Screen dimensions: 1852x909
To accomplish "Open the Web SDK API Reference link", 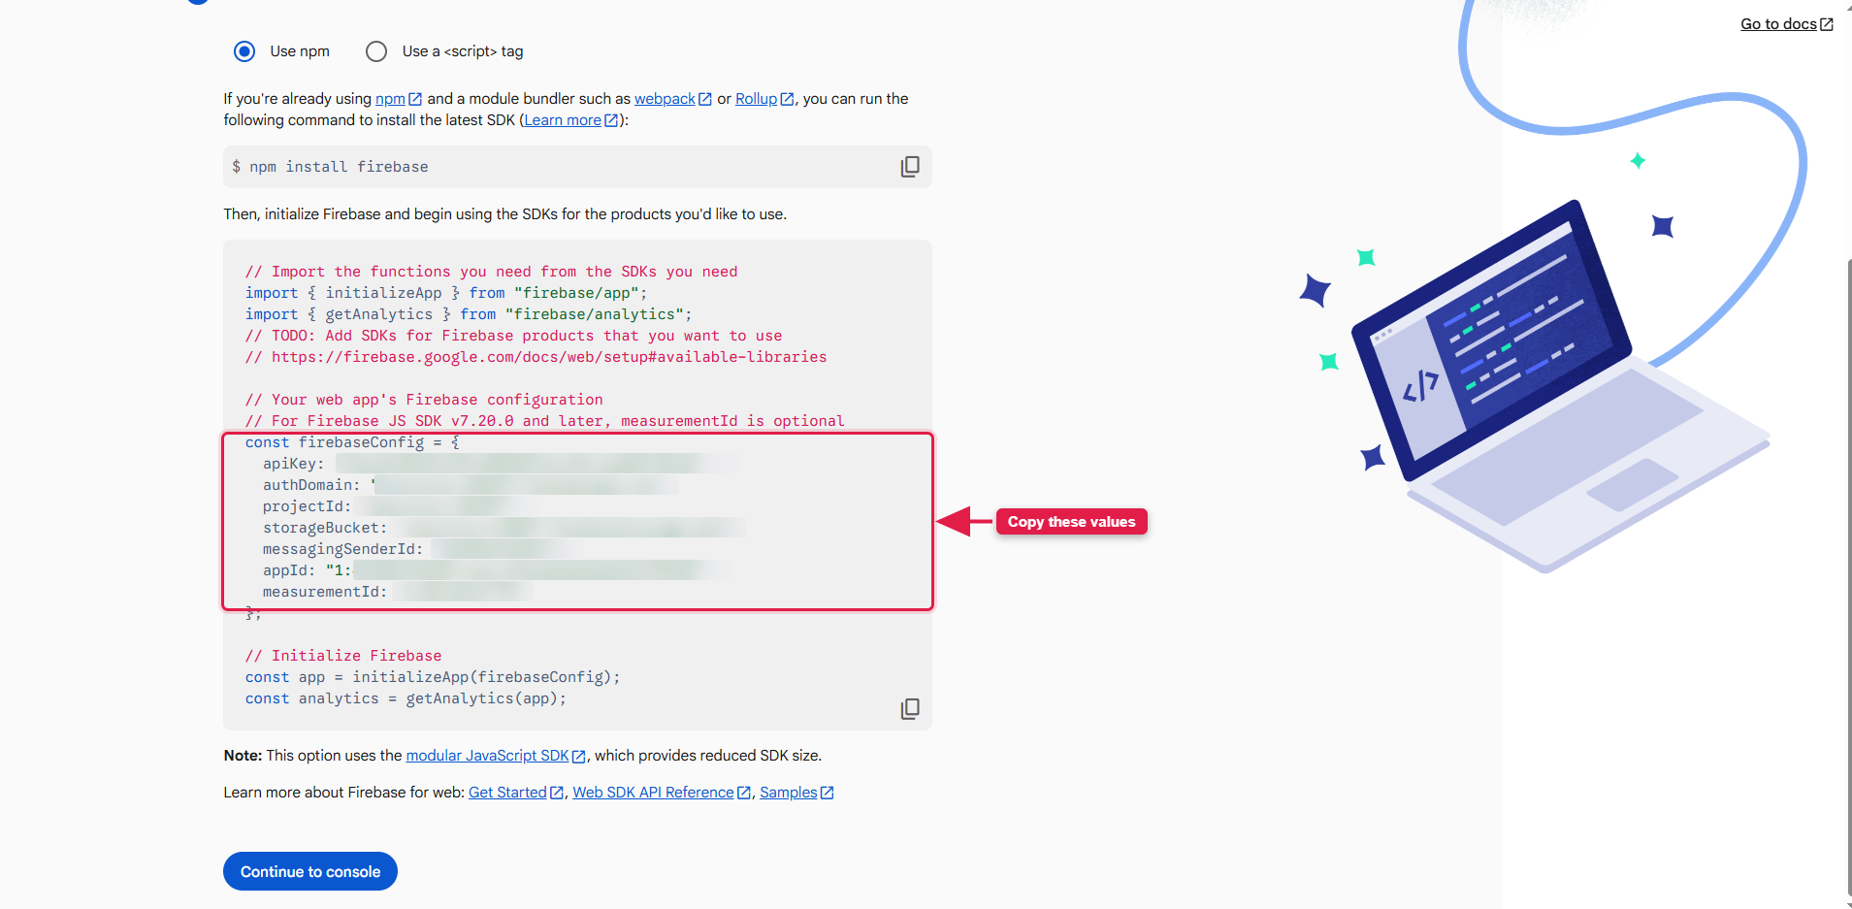I will 653,793.
